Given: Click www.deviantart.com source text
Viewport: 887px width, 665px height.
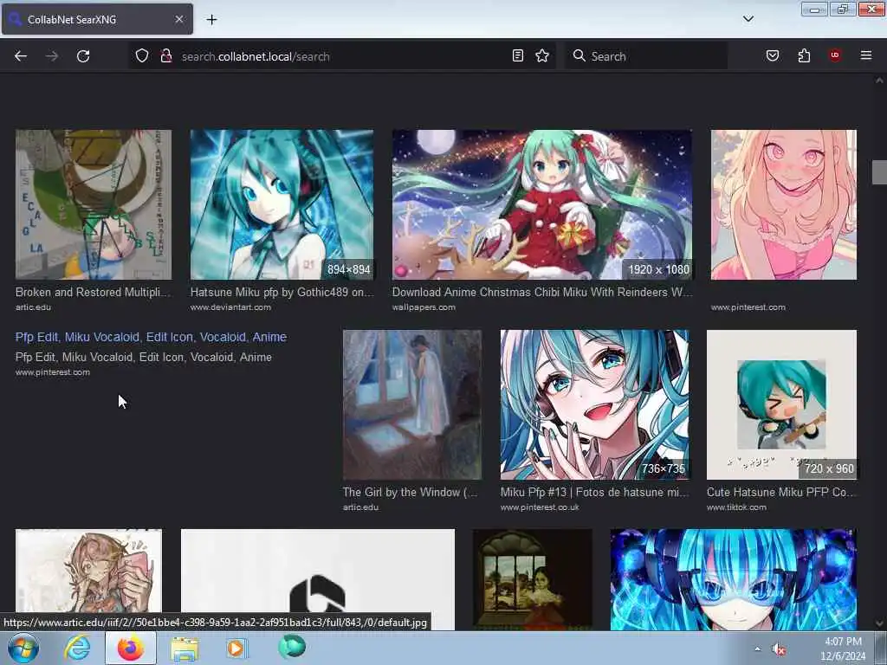Looking at the screenshot, I should (230, 307).
